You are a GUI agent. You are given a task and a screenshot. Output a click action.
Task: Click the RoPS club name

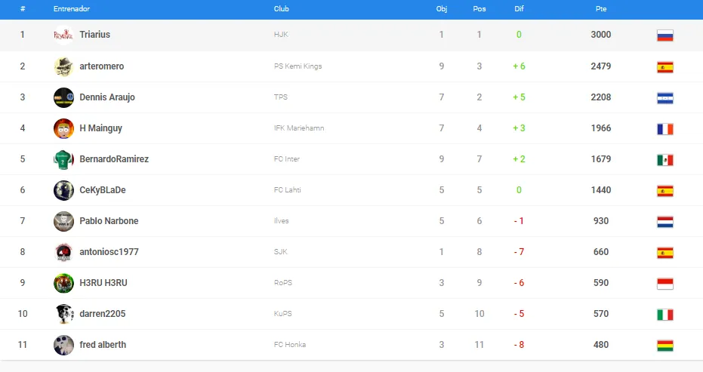(x=283, y=283)
